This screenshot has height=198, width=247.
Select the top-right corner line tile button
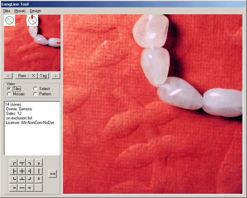(x=30, y=163)
